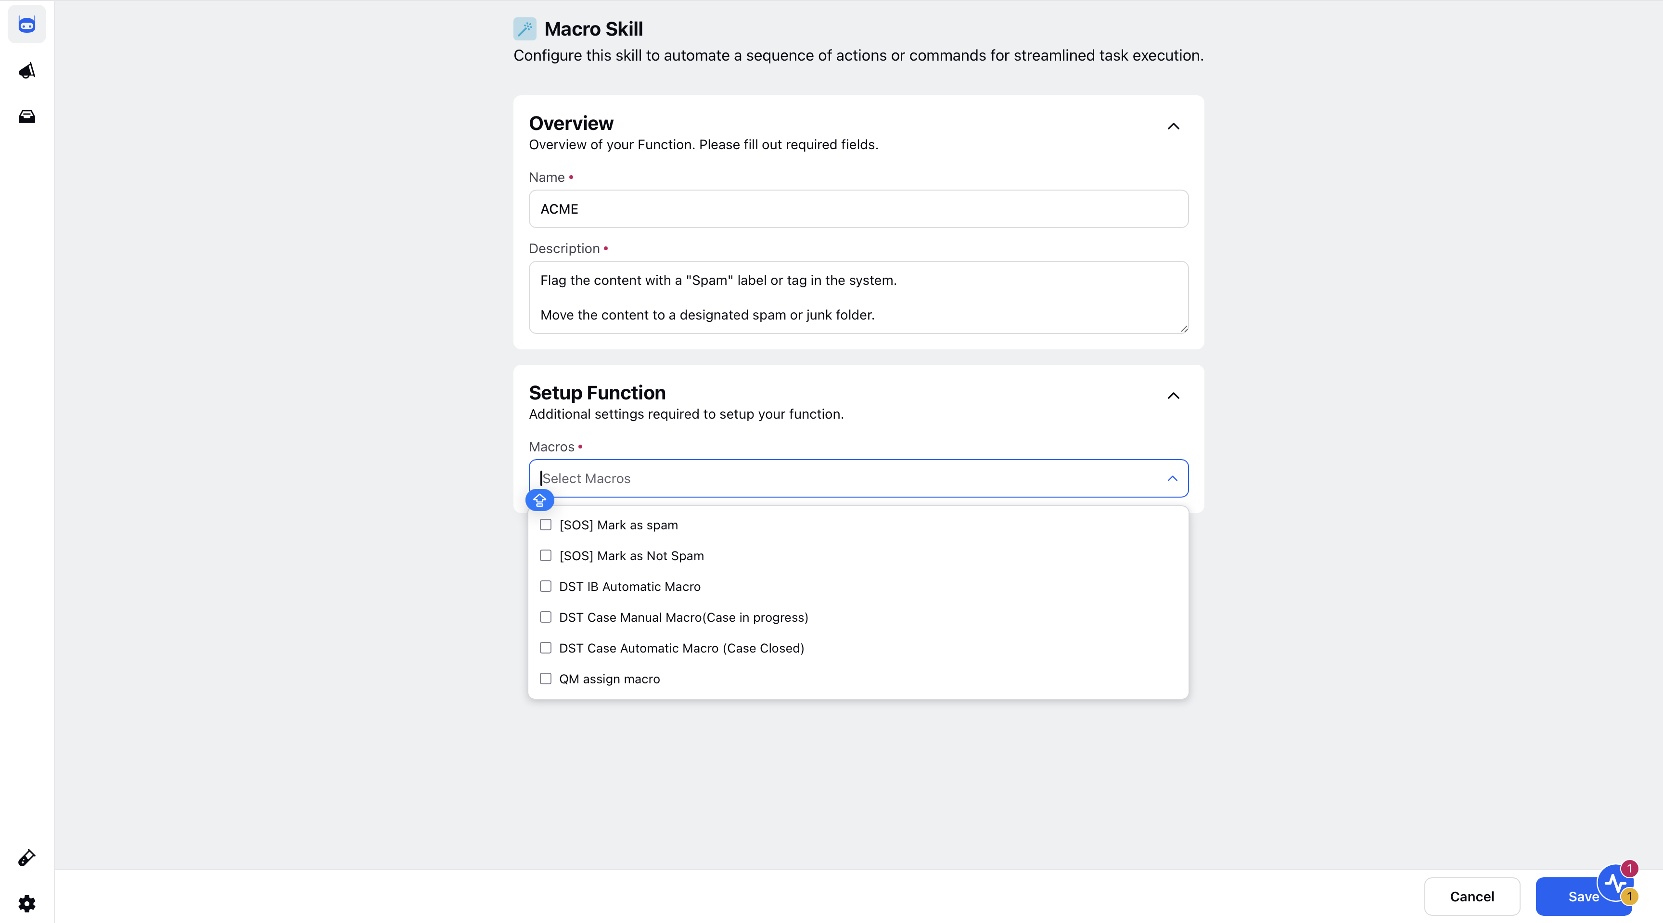Check the [SOS] Mark as Not Spam macro
1663x923 pixels.
click(x=546, y=556)
